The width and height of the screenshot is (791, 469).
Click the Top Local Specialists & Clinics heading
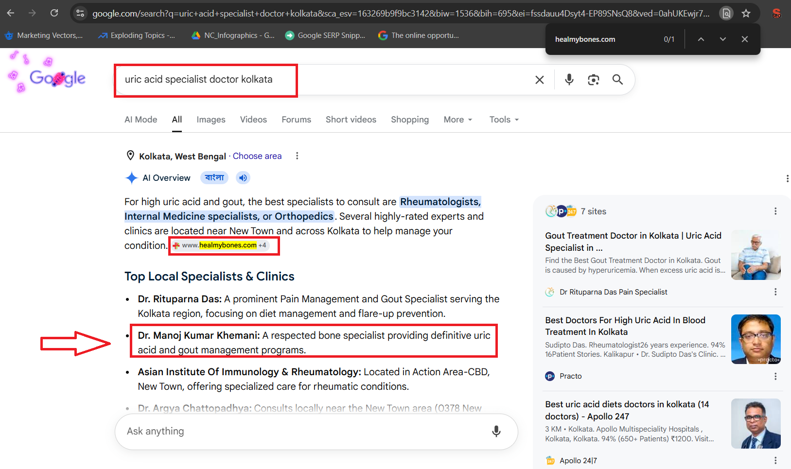[210, 277]
